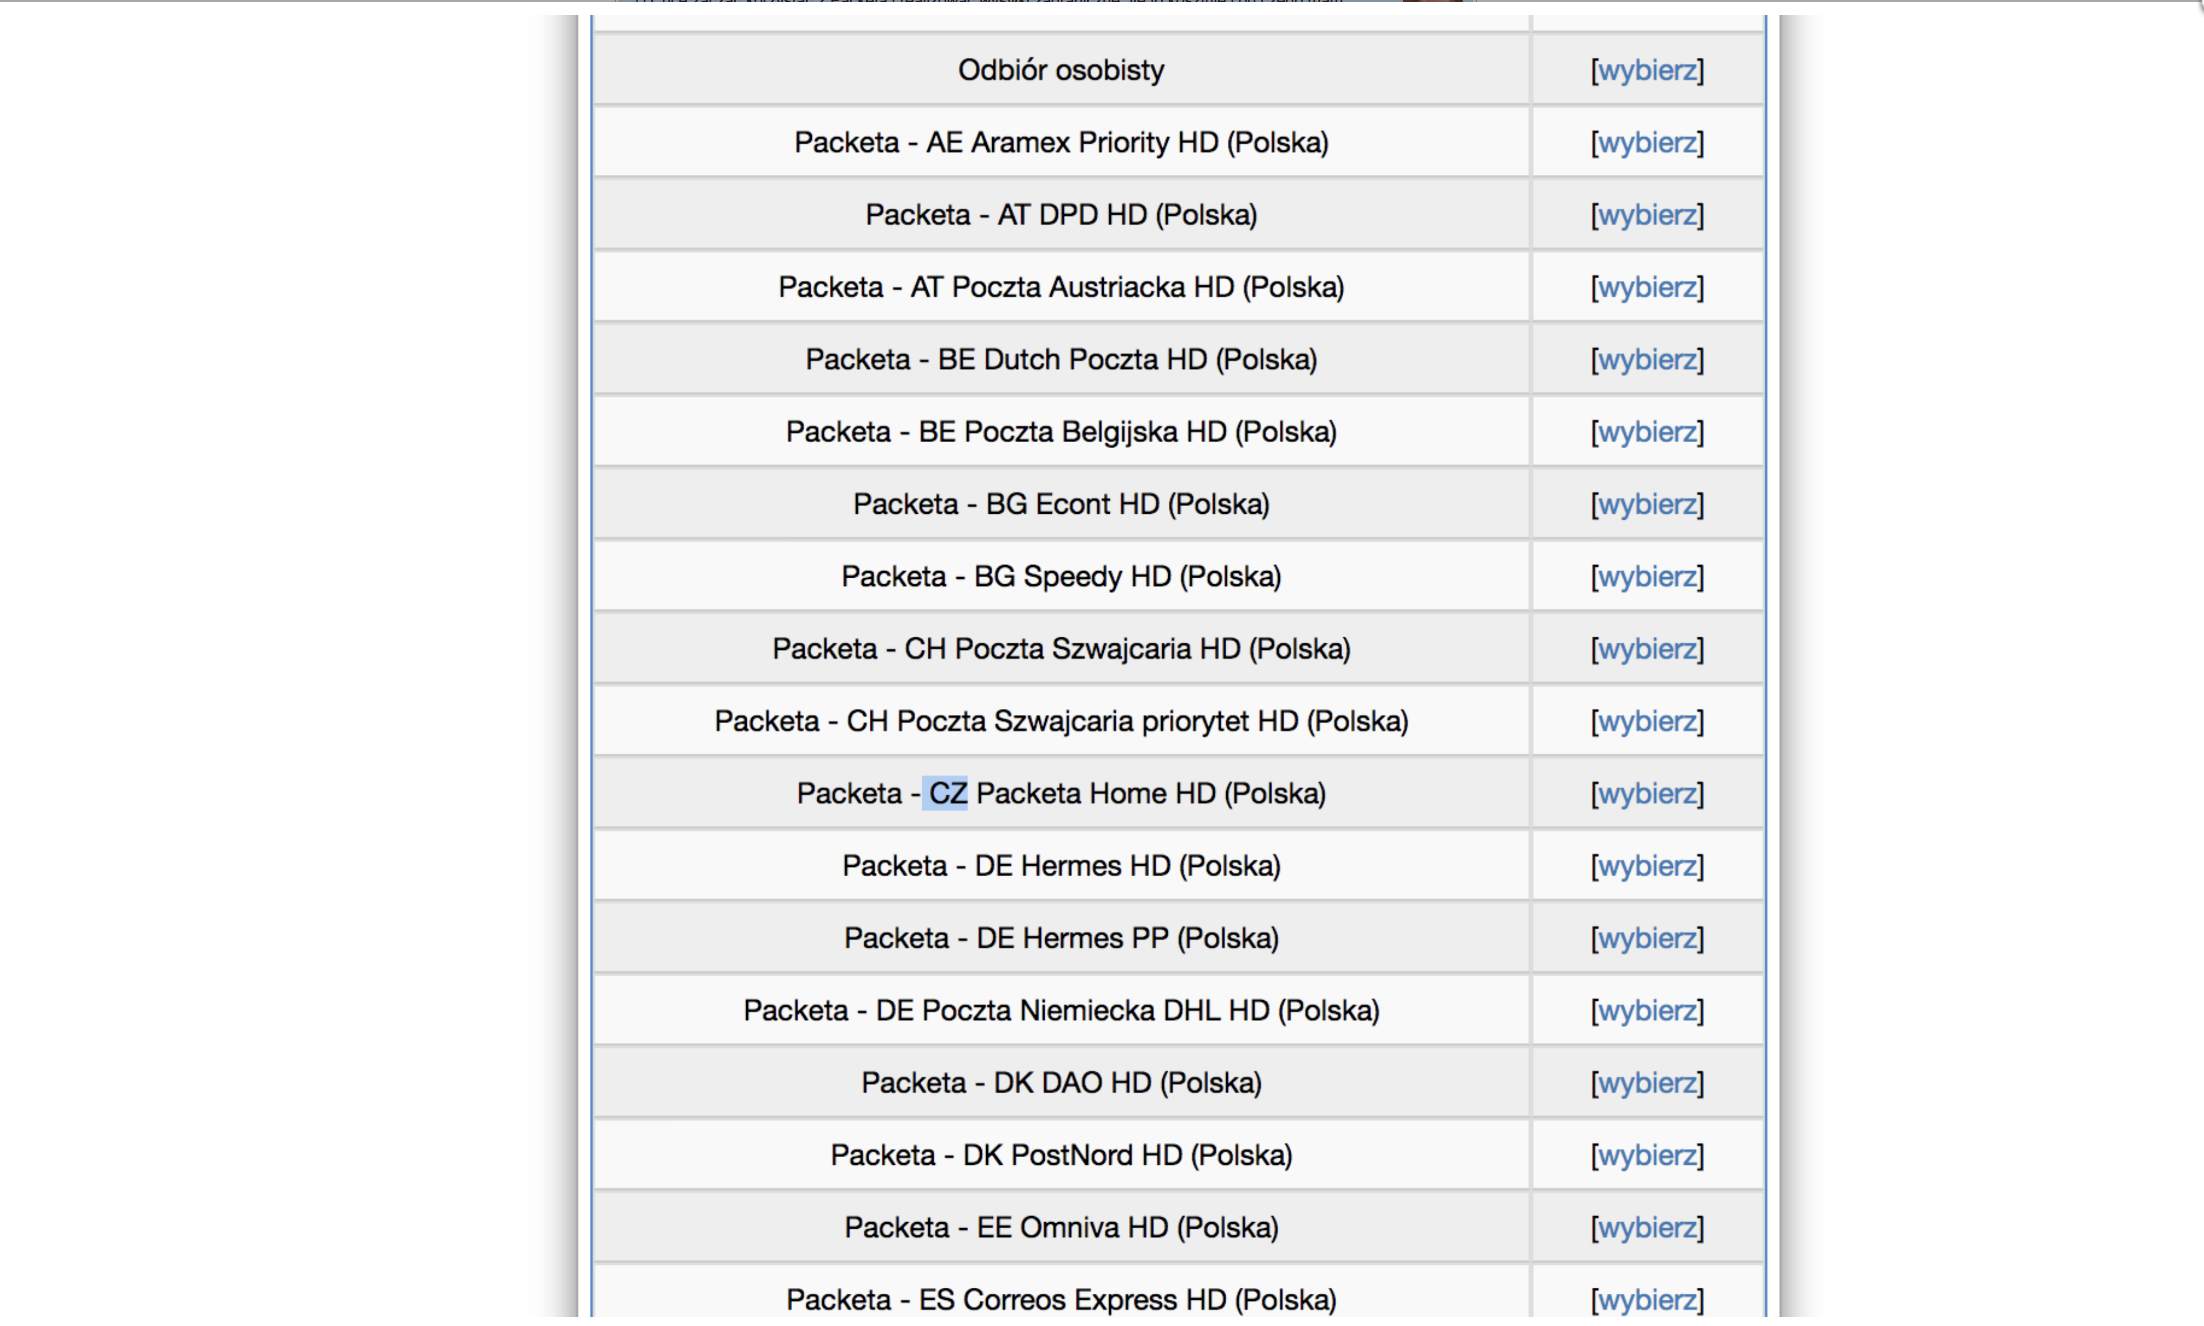Select wybierz for BE Dutch Poczta HD

[x=1646, y=360]
